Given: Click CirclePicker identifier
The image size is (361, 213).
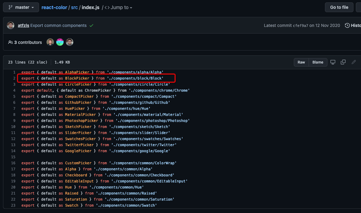Looking at the screenshot, I should point(78,84).
